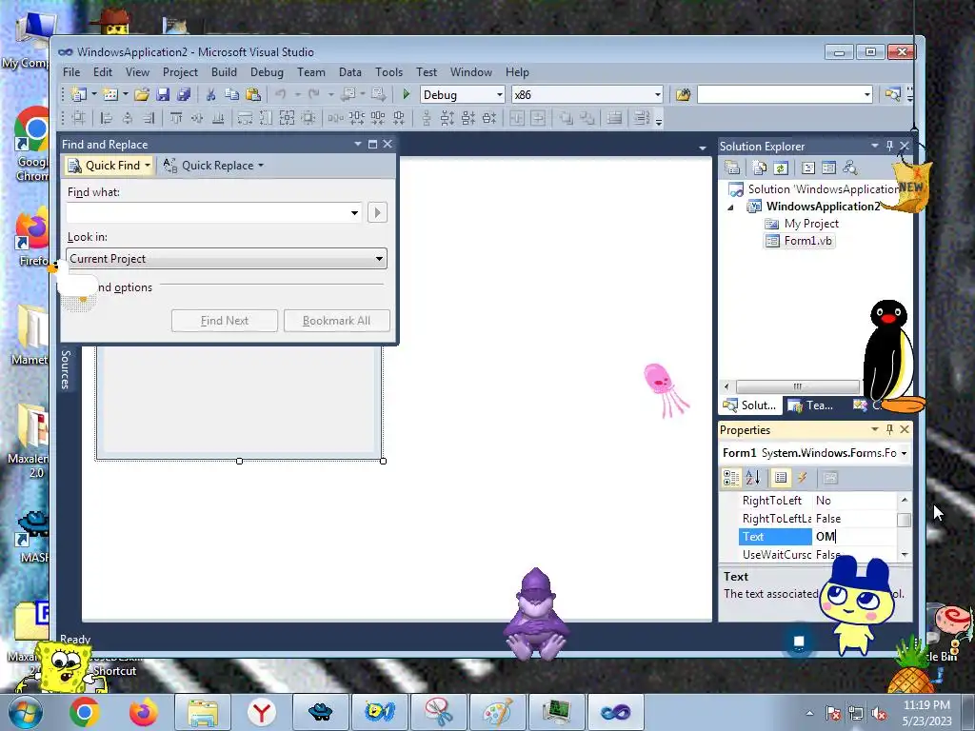This screenshot has height=731, width=975.
Task: Click the Align Bottoms layout icon
Action: pyautogui.click(x=218, y=117)
